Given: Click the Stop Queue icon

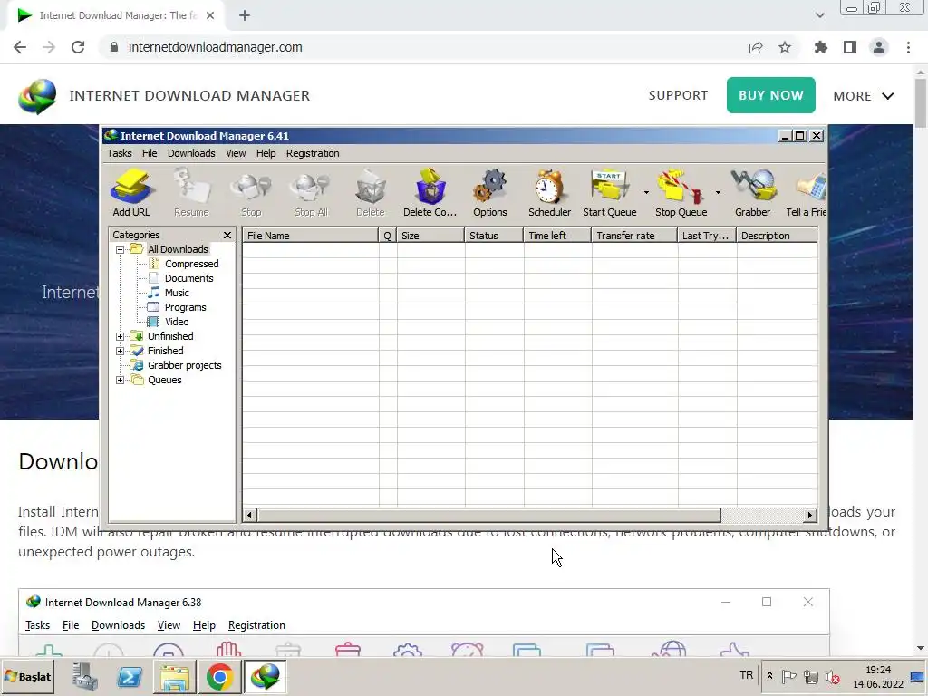Looking at the screenshot, I should point(681,193).
